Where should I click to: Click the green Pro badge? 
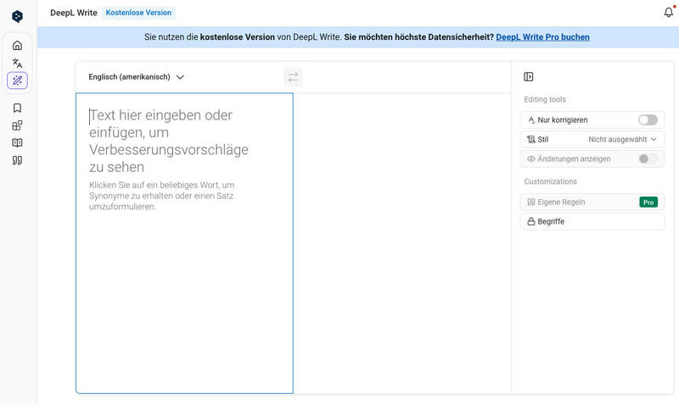(x=648, y=202)
